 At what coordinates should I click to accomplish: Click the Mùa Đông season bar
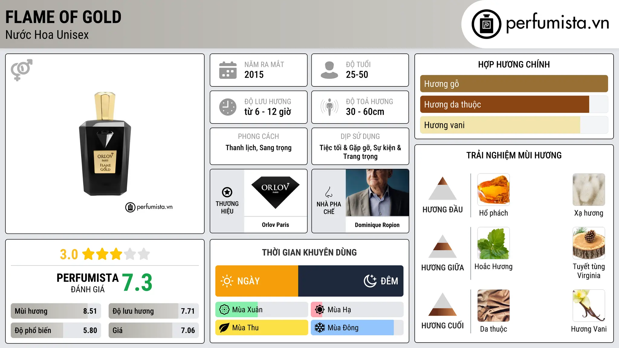[357, 328]
